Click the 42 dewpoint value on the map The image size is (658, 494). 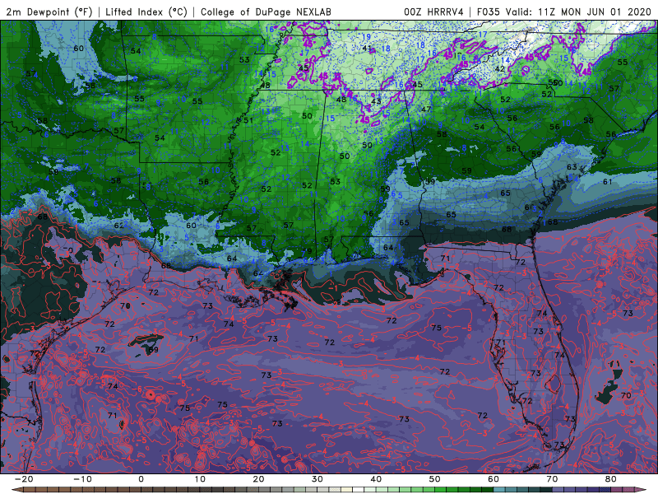[500, 69]
